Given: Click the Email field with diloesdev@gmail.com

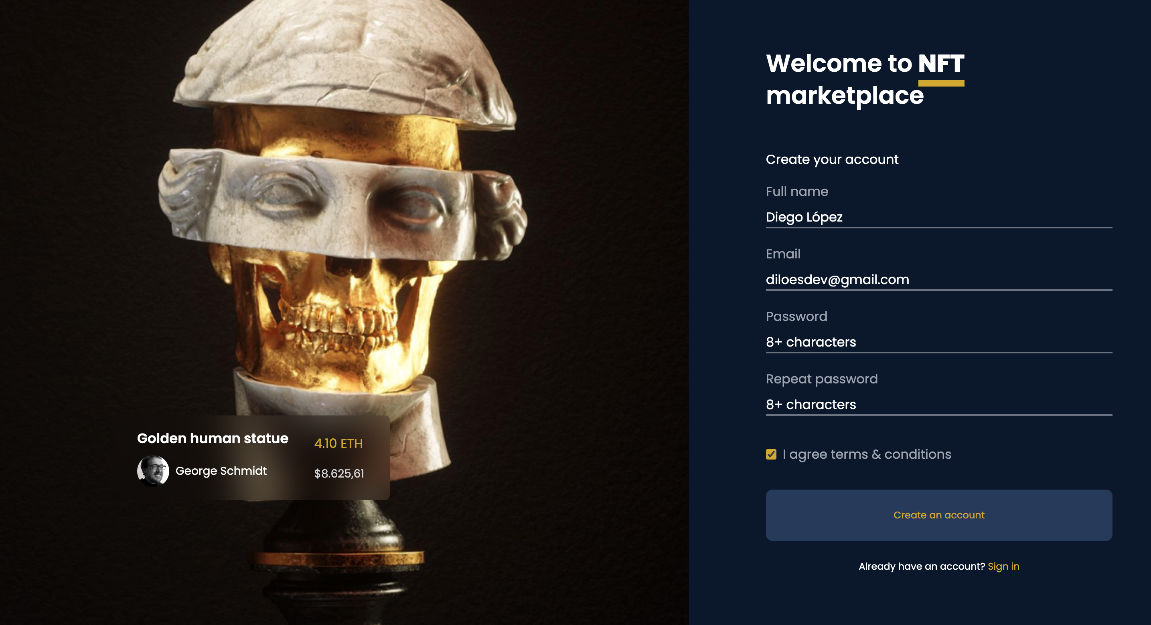Looking at the screenshot, I should pyautogui.click(x=938, y=280).
